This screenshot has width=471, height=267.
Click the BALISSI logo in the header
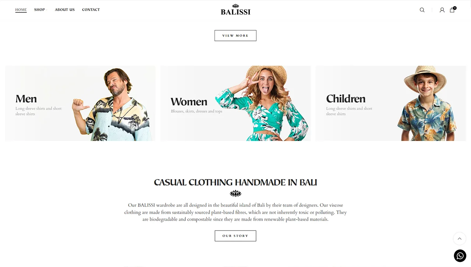tap(235, 10)
